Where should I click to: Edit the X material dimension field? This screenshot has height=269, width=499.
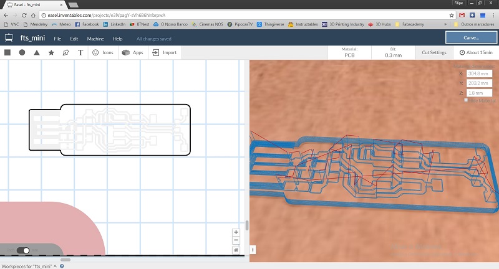[x=479, y=73]
